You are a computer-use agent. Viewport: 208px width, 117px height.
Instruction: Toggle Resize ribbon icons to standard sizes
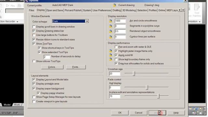click(34, 40)
